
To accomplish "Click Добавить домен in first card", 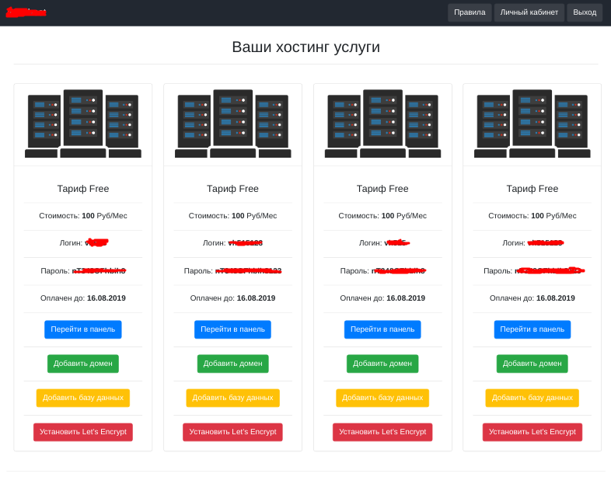I will tap(83, 364).
